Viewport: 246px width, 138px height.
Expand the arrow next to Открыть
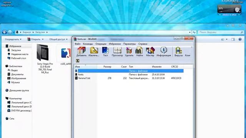(x=43, y=39)
